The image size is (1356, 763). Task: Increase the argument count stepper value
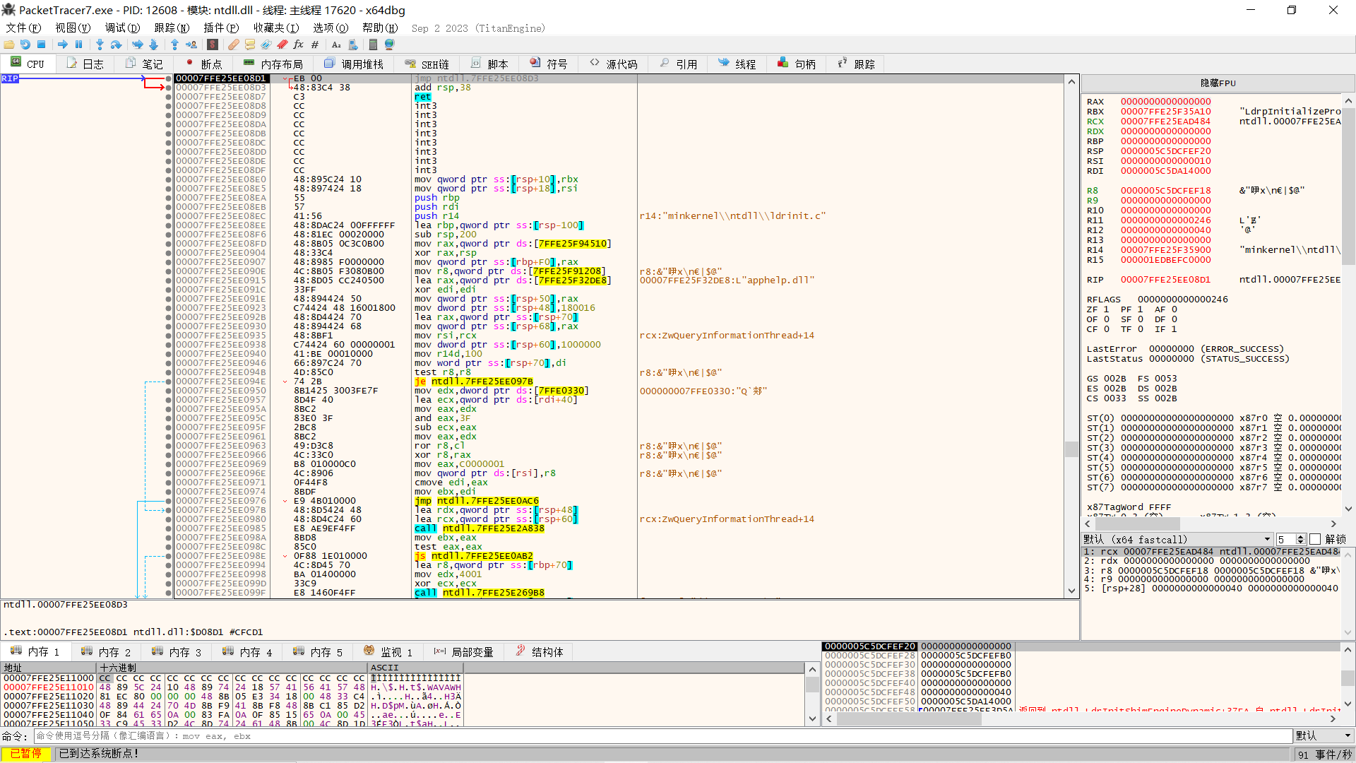(x=1302, y=536)
